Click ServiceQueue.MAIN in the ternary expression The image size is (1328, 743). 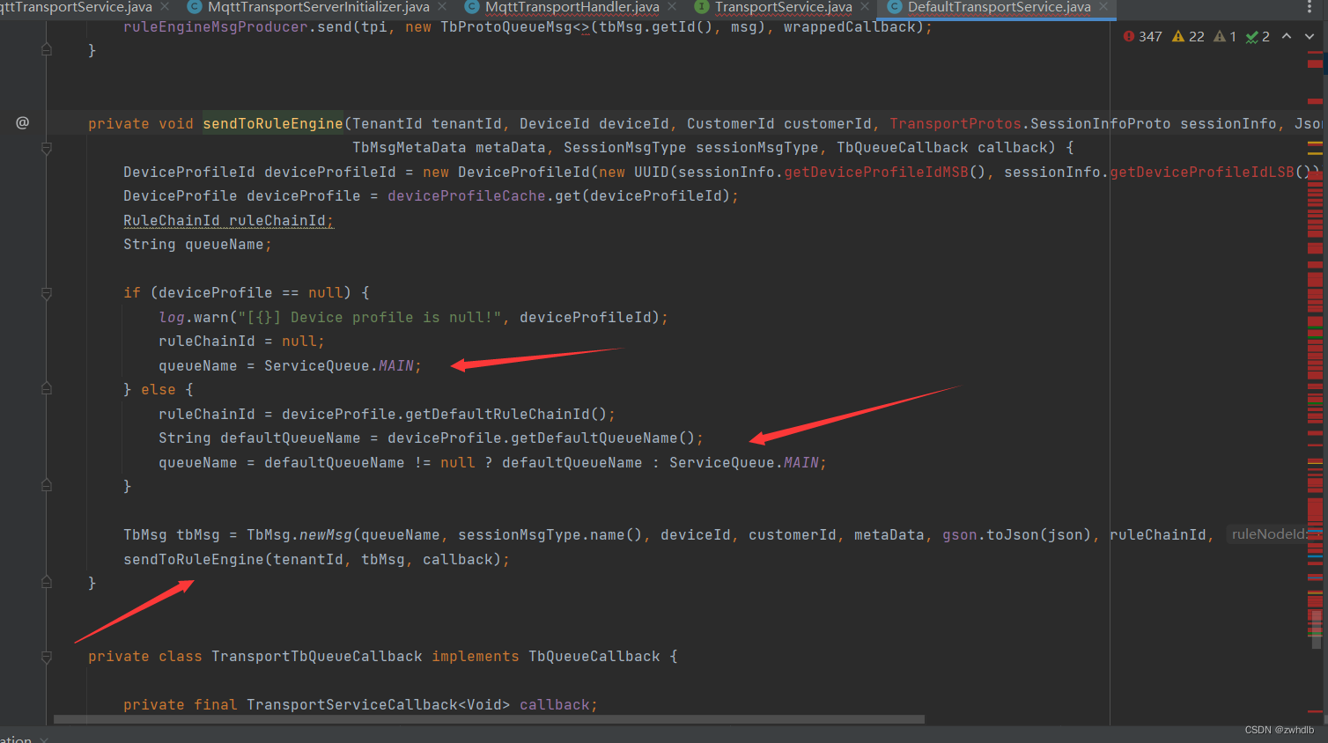point(744,463)
